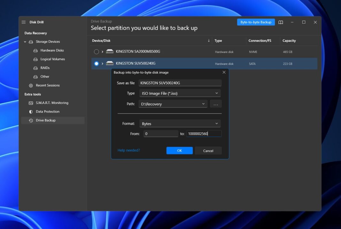Open Hardware Disks in the sidebar
Screen dimensions: 341x229
[x=52, y=50]
